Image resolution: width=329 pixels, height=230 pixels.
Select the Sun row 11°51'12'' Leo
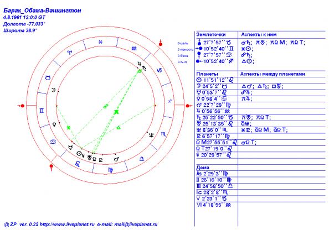(x=215, y=80)
